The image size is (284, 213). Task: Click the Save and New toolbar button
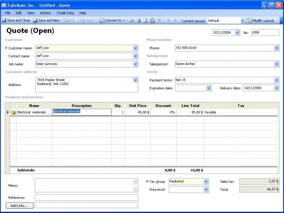46,21
